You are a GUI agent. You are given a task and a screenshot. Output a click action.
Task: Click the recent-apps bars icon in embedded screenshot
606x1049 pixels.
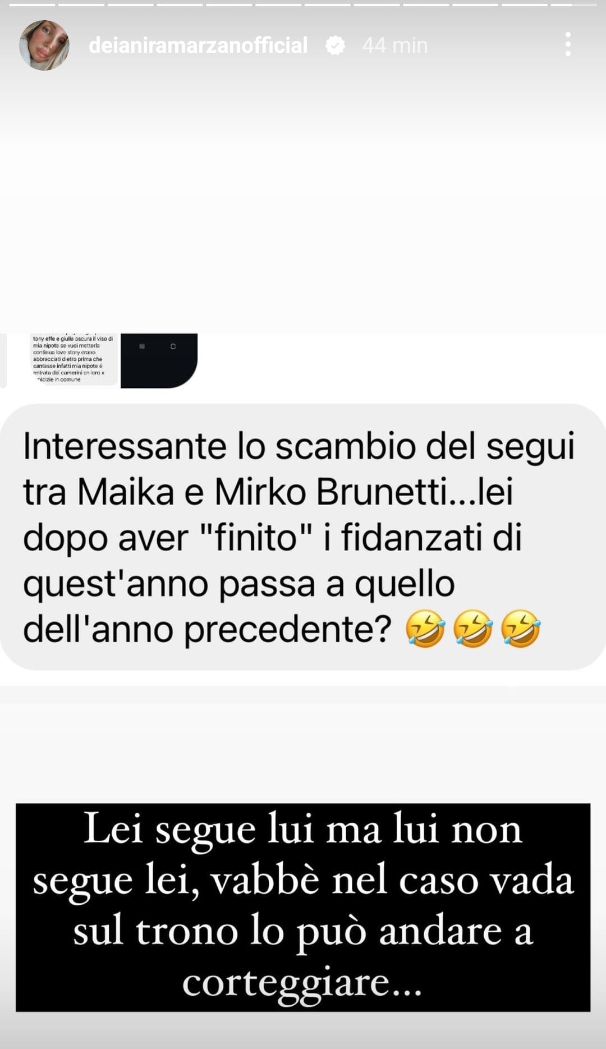142,346
